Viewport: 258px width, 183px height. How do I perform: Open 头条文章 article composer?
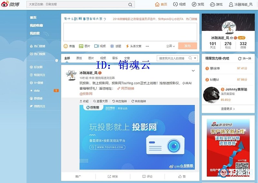tap(134, 46)
